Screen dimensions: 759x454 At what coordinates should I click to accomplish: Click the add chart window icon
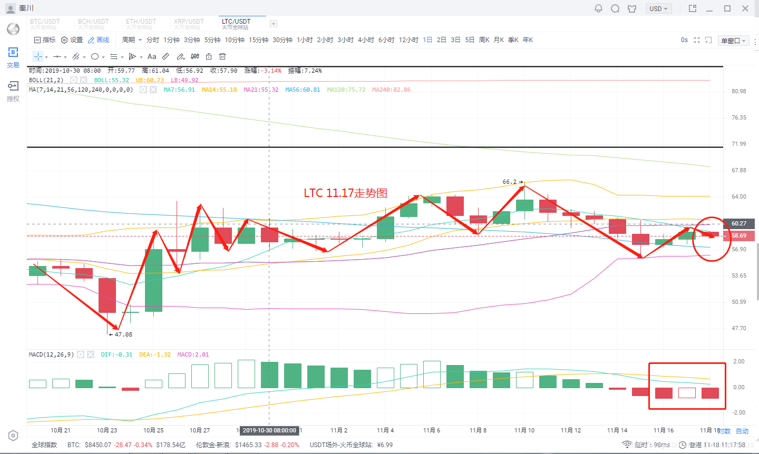709,40
